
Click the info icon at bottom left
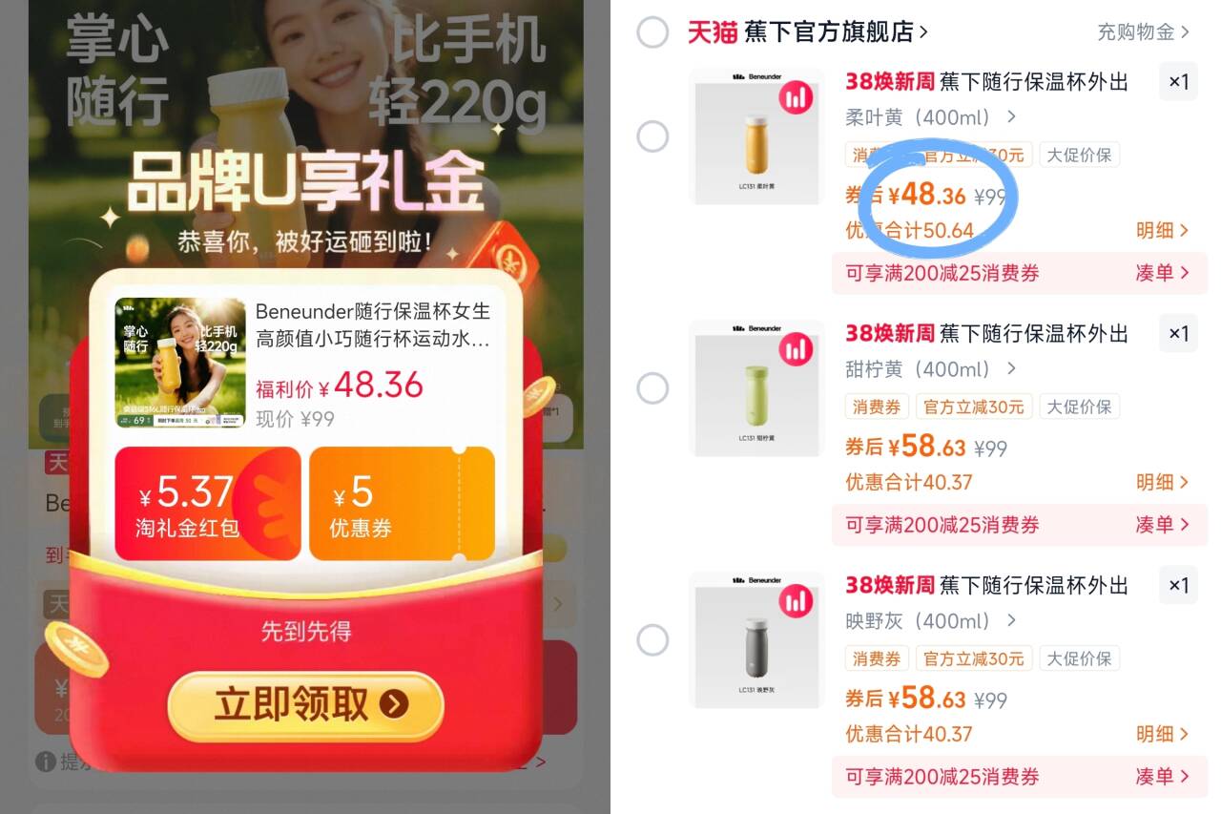tap(45, 762)
